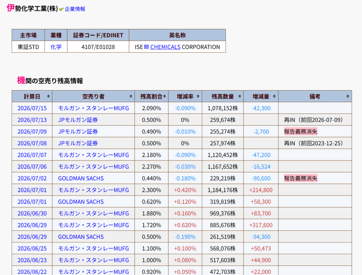Select the 2.300% balance ratio cell
The image size is (362, 275).
pos(151,190)
